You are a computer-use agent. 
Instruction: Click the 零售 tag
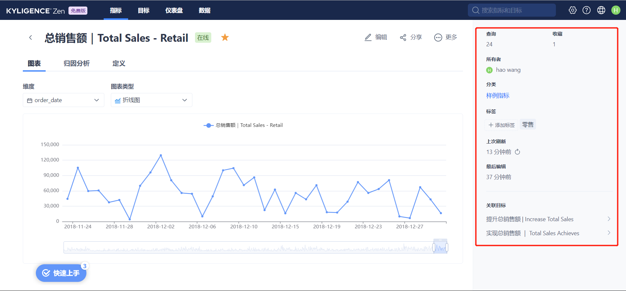point(528,125)
